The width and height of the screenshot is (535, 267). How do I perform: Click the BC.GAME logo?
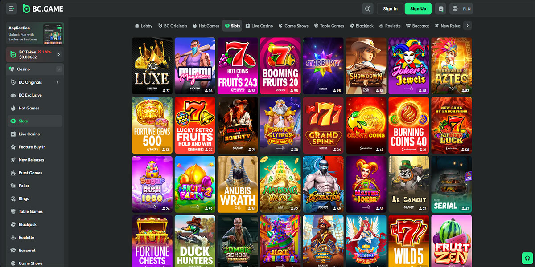click(x=43, y=8)
